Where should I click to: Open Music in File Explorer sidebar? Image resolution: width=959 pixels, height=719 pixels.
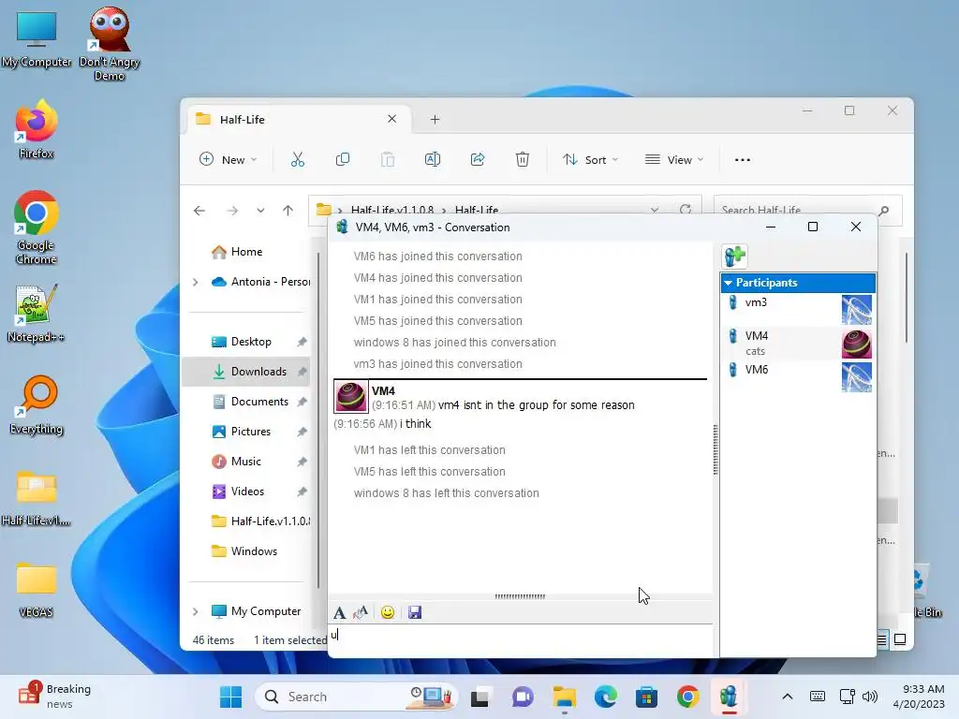pos(246,461)
